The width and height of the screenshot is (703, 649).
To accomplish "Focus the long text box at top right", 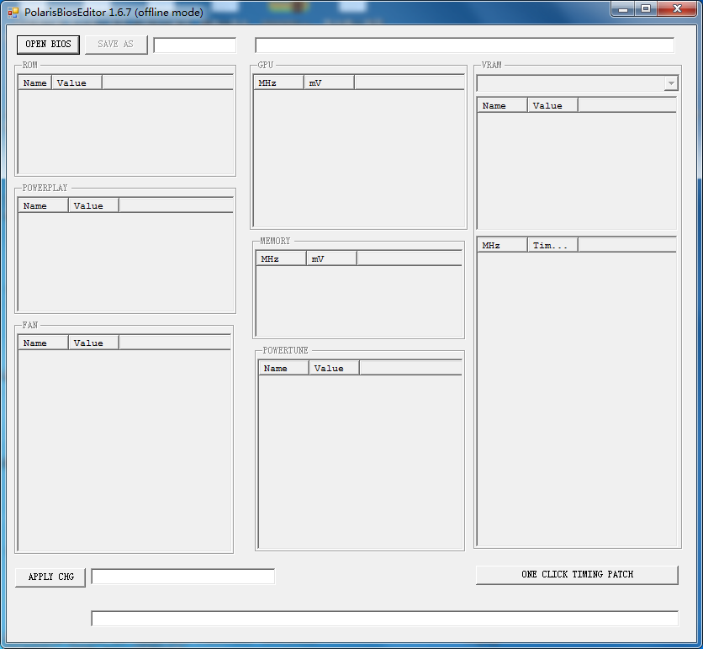I will 464,45.
